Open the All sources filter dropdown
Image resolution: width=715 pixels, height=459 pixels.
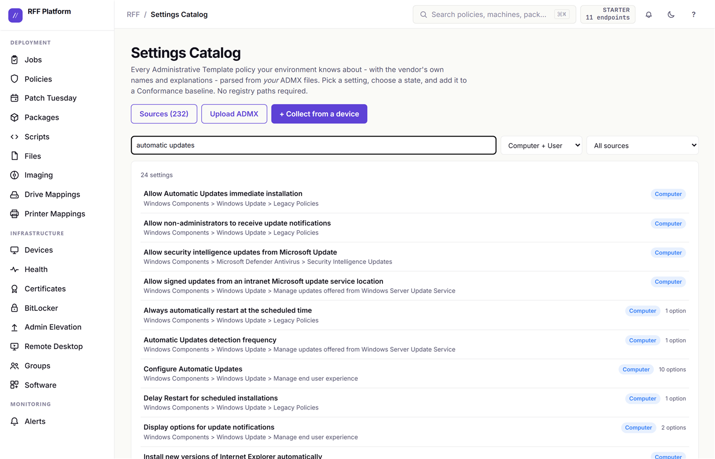(642, 145)
